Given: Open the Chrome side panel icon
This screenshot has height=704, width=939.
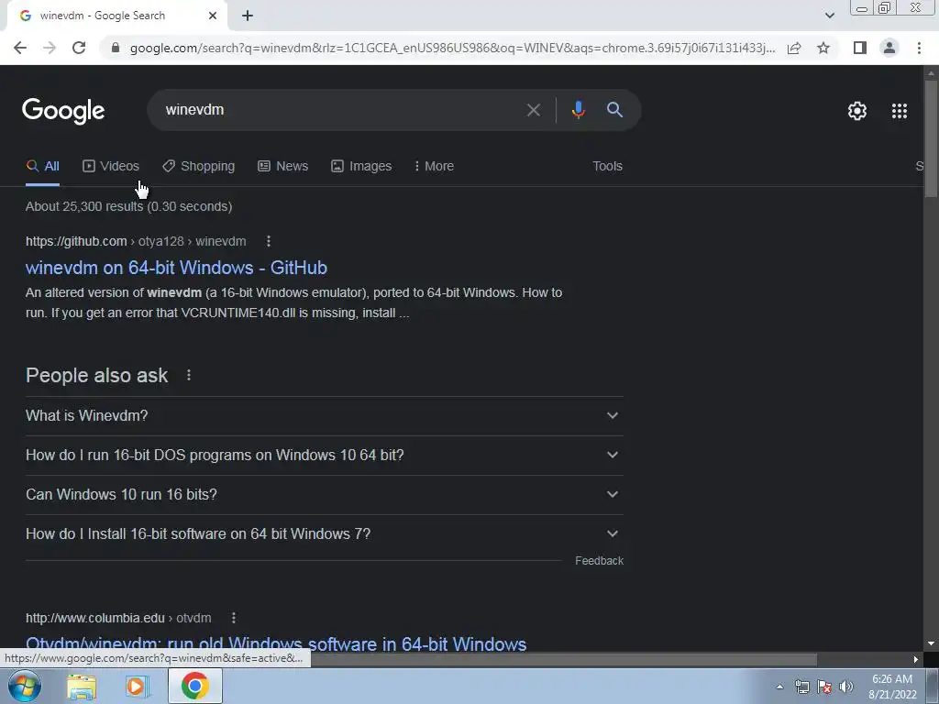Looking at the screenshot, I should tap(859, 48).
